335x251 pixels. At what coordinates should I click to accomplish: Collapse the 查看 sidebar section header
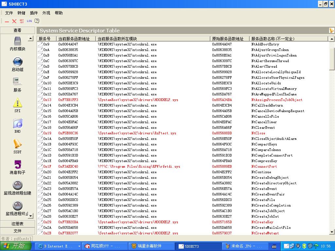pyautogui.click(x=17, y=30)
